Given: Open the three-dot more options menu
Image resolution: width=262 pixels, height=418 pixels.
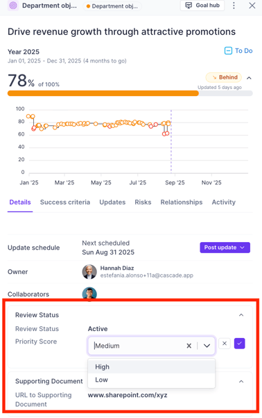Looking at the screenshot, I should point(234,6).
